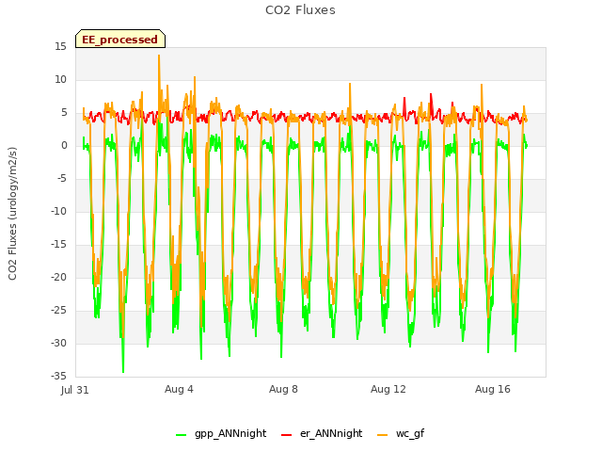
Task: Click the 10 y-axis tick label
Action: (60, 79)
